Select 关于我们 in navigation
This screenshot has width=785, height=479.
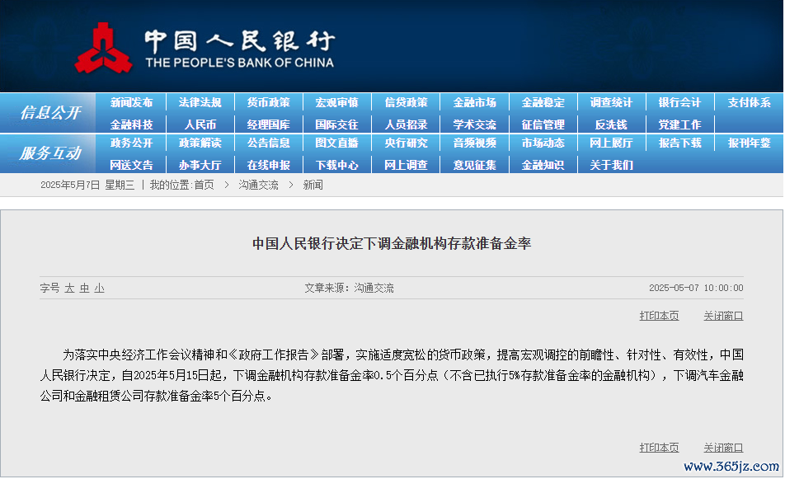tap(611, 165)
